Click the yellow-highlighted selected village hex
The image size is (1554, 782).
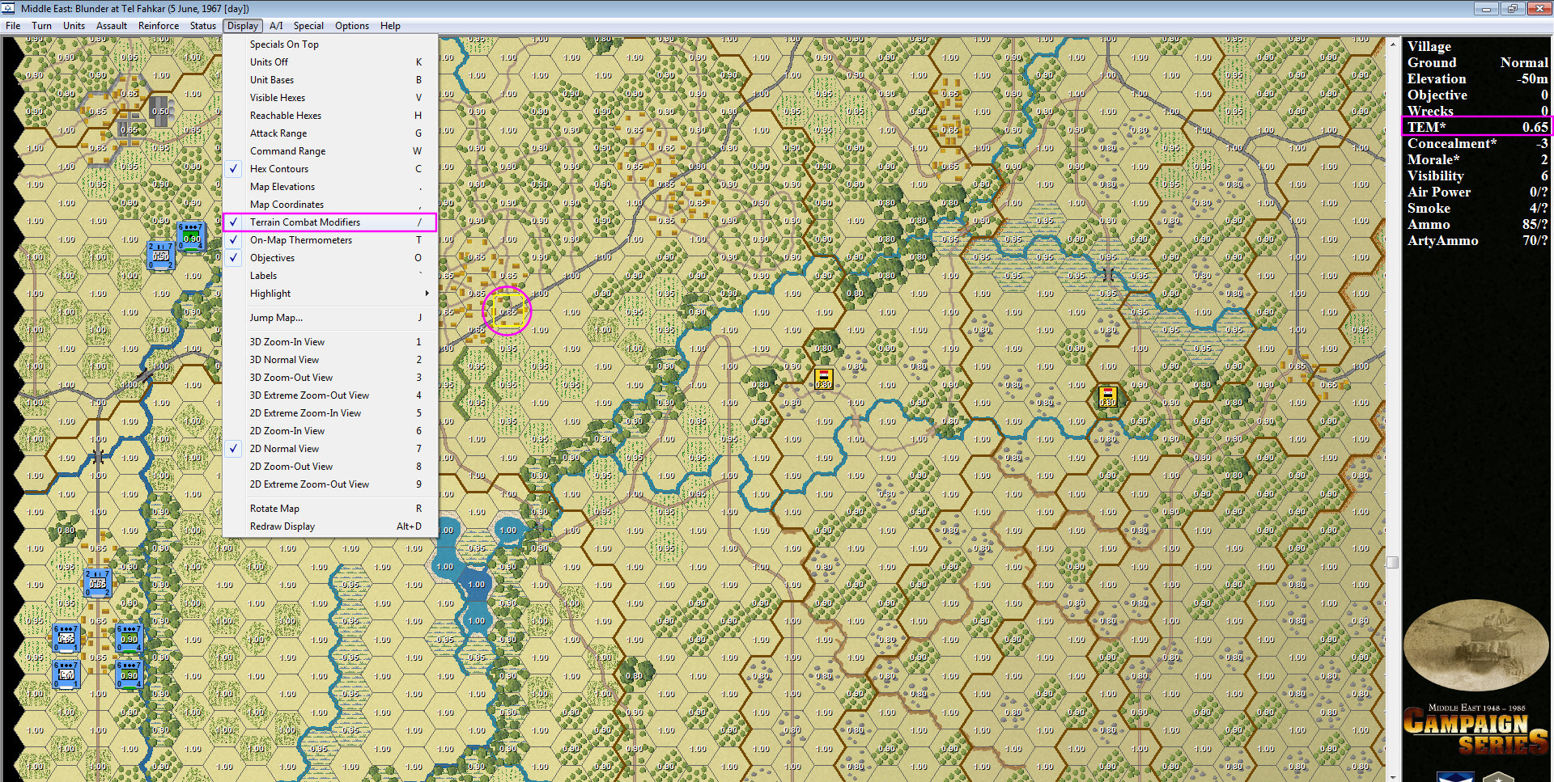(x=507, y=311)
